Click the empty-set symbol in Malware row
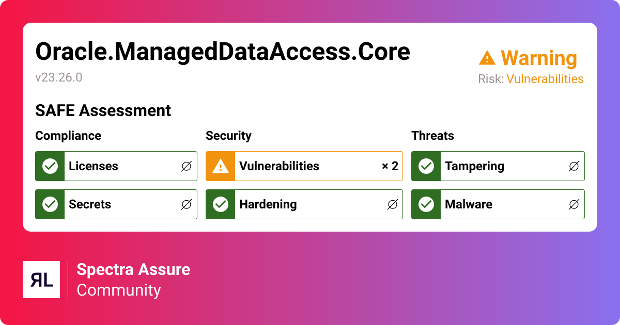The height and width of the screenshot is (325, 620). click(574, 204)
